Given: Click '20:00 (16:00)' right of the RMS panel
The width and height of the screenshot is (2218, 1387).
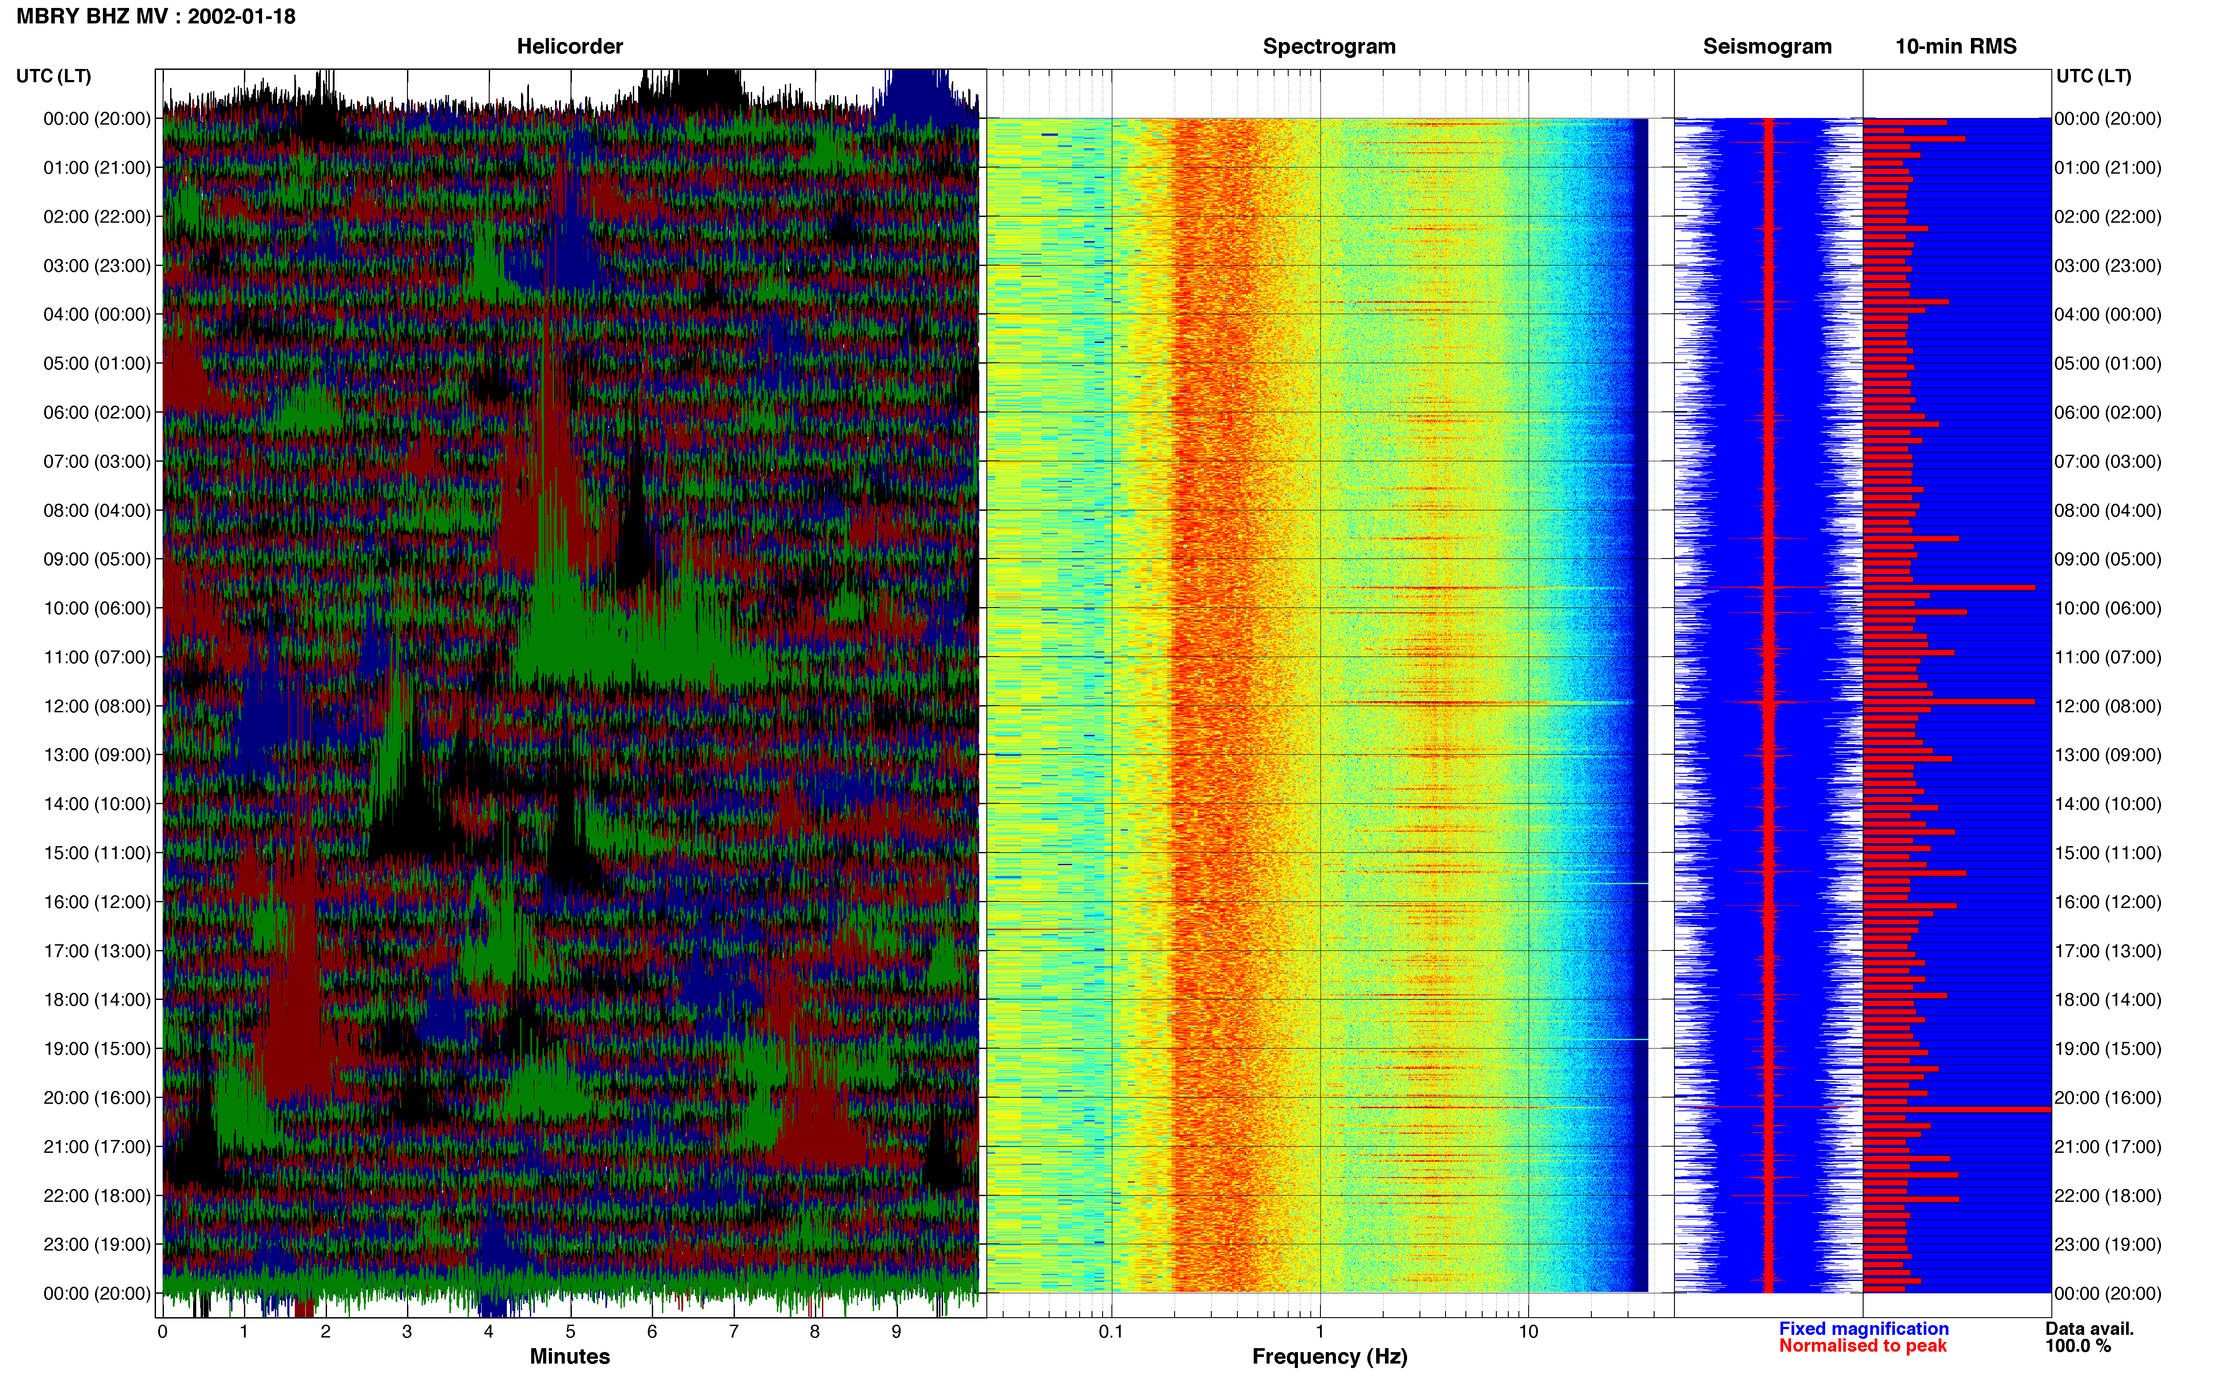Looking at the screenshot, I should (2108, 1098).
